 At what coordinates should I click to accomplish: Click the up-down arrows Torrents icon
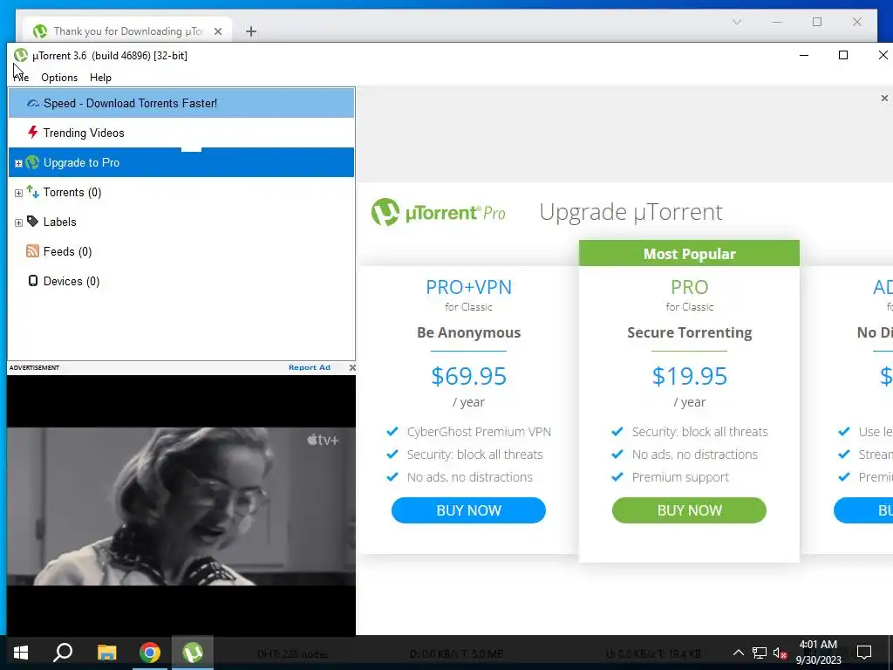33,192
